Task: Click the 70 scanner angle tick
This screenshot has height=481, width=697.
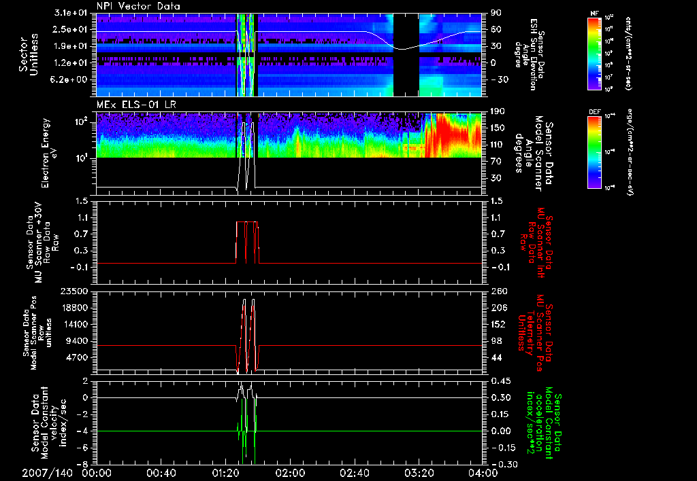Action: click(x=496, y=161)
